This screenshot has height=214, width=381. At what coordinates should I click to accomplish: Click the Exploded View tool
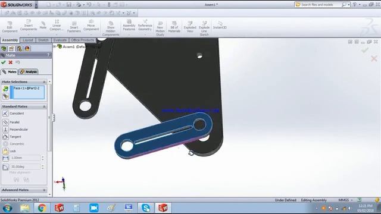(190, 26)
